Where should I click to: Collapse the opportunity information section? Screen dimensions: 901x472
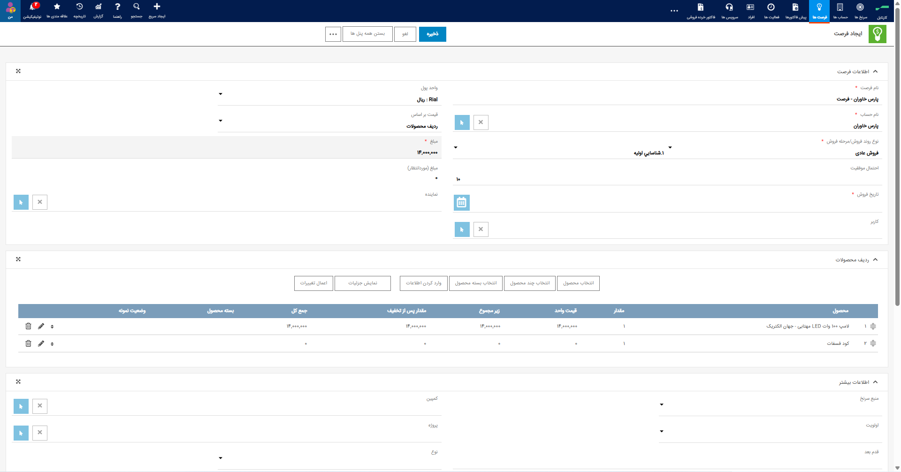click(x=876, y=71)
